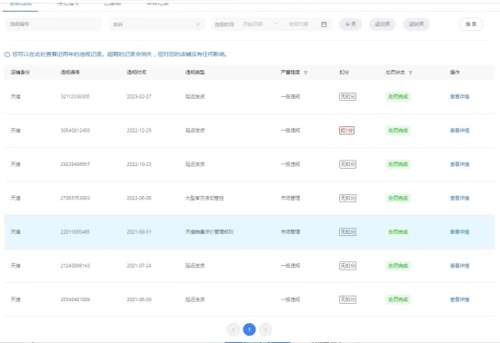The height and width of the screenshot is (343, 500).
Task: Click the 搜索 search button
Action: click(471, 24)
